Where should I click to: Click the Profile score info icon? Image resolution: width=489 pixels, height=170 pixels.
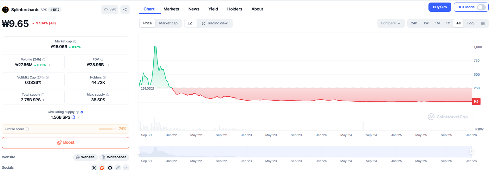27,129
